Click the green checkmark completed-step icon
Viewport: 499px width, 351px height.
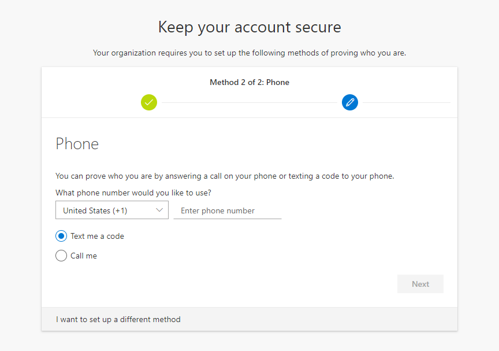(x=149, y=102)
